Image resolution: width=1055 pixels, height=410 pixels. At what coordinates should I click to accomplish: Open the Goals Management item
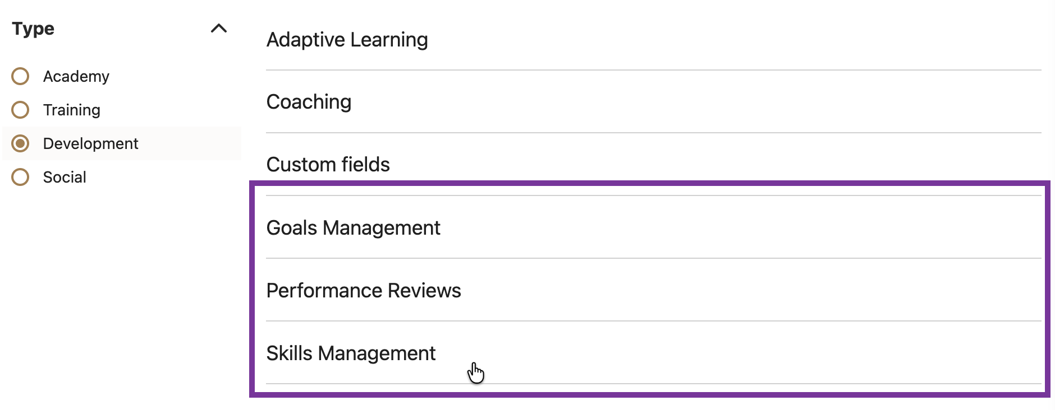tap(353, 228)
